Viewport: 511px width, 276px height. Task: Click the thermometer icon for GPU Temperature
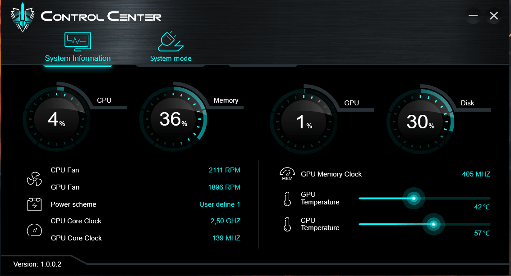(287, 199)
